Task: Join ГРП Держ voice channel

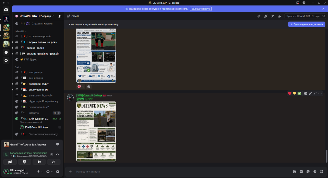Action: point(38,59)
